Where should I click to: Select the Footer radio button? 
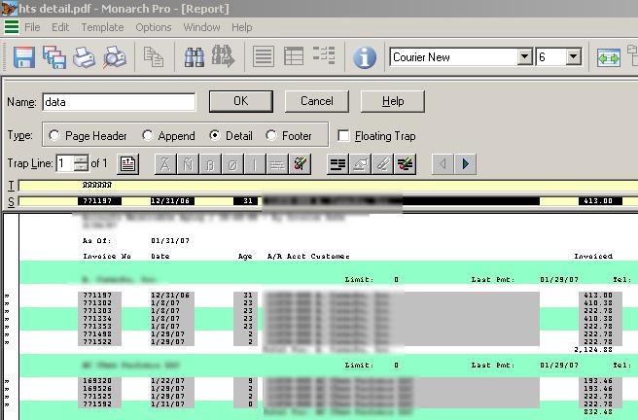(x=271, y=136)
